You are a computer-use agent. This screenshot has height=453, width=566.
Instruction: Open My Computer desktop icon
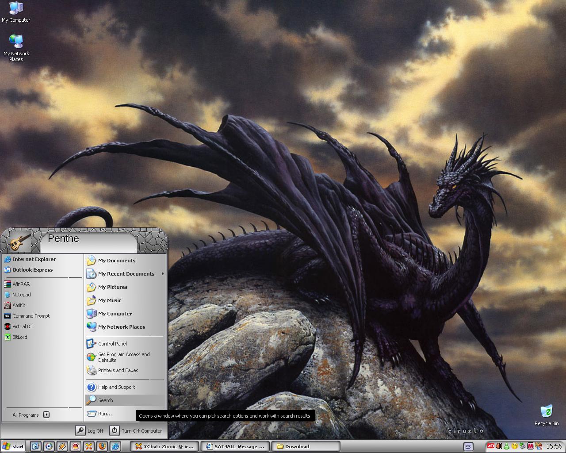coord(16,12)
